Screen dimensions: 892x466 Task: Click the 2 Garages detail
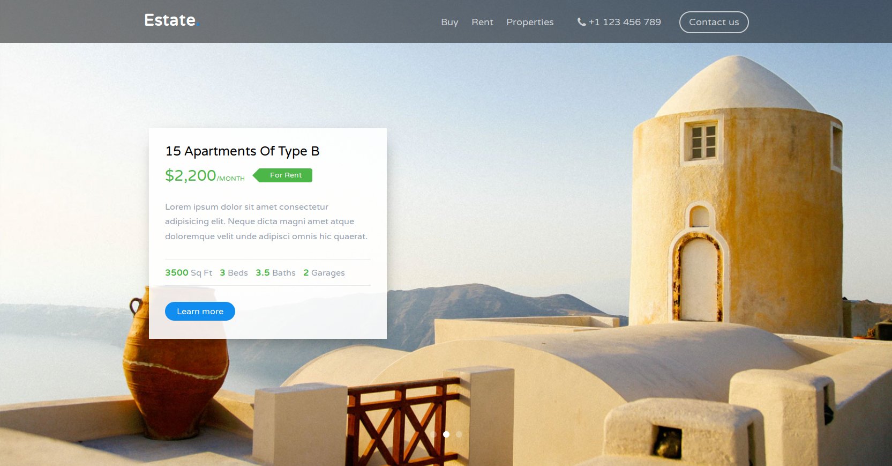pos(324,272)
